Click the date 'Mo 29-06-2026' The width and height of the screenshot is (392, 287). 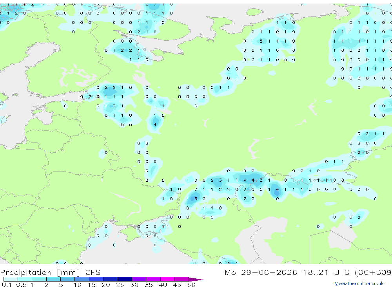point(261,272)
